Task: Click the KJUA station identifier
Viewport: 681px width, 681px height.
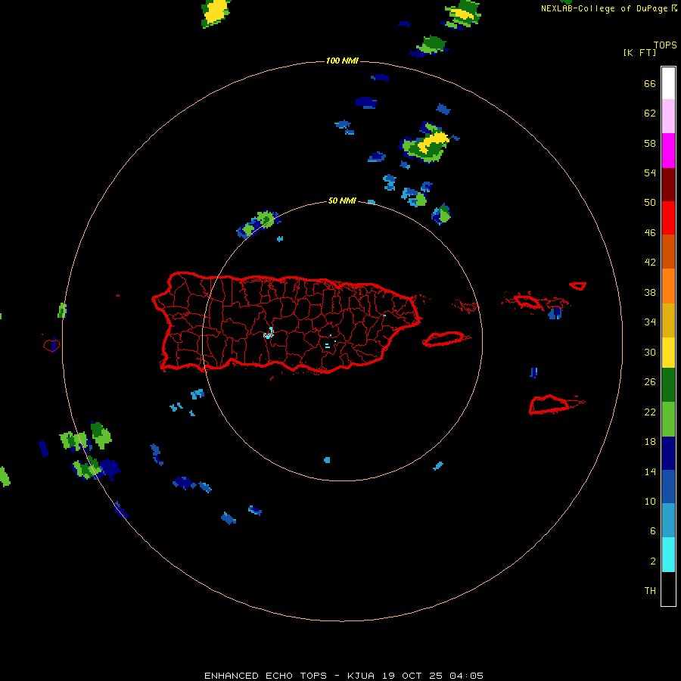Action: point(361,676)
